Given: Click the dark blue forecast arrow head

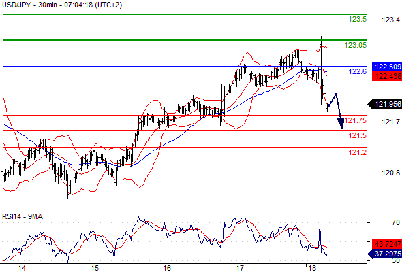Looking at the screenshot, I should point(341,123).
